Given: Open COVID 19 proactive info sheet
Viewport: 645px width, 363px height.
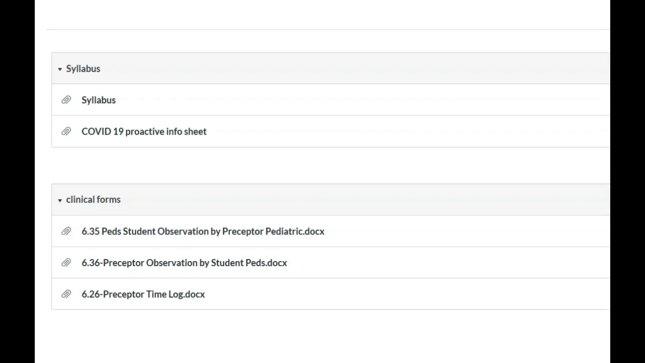Looking at the screenshot, I should click(x=144, y=132).
